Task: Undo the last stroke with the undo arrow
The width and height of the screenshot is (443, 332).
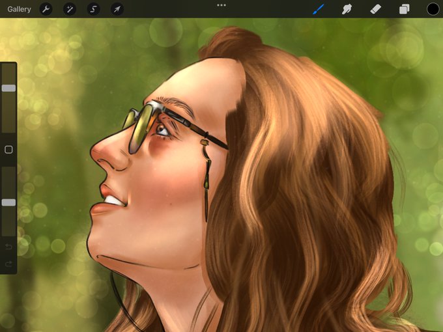Action: [x=8, y=247]
